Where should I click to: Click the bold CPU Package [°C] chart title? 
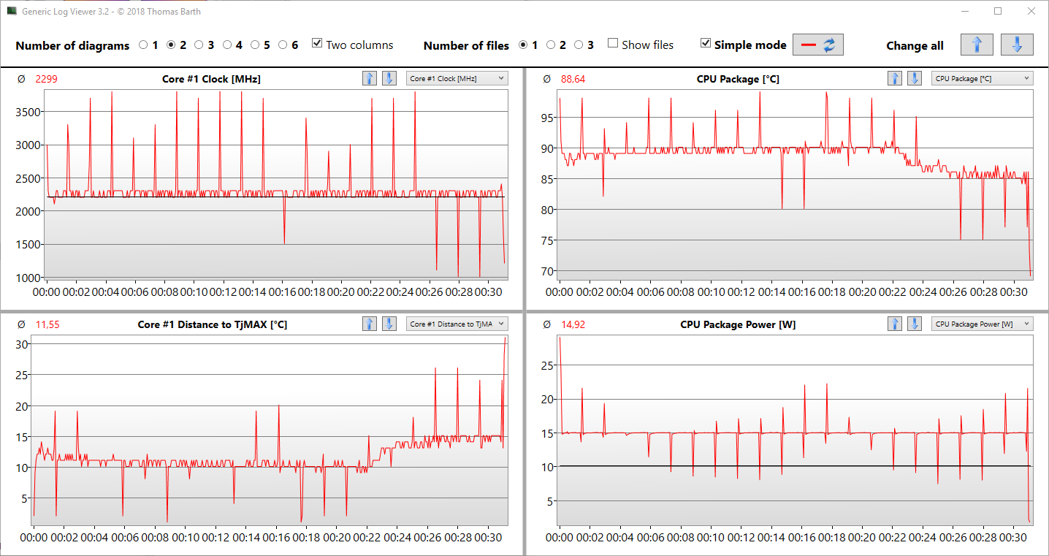click(x=738, y=79)
